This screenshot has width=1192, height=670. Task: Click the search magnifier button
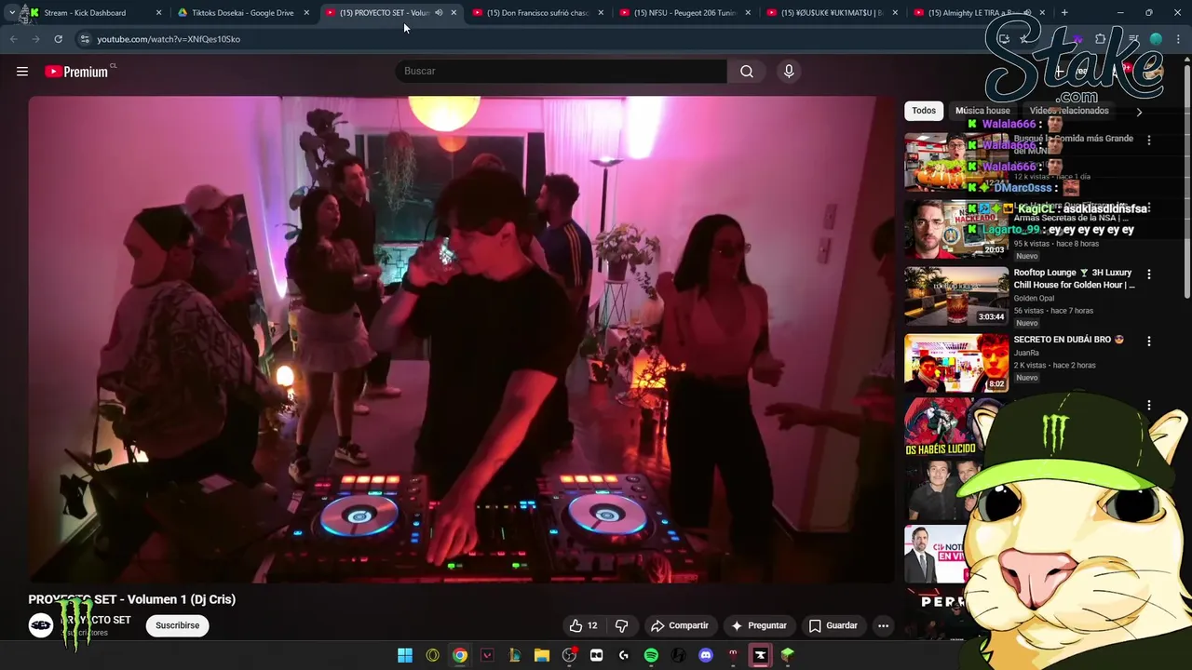747,71
